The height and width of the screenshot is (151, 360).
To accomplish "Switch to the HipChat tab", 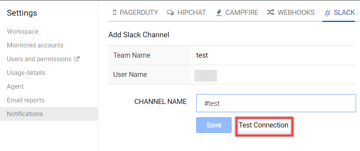I will [x=186, y=13].
